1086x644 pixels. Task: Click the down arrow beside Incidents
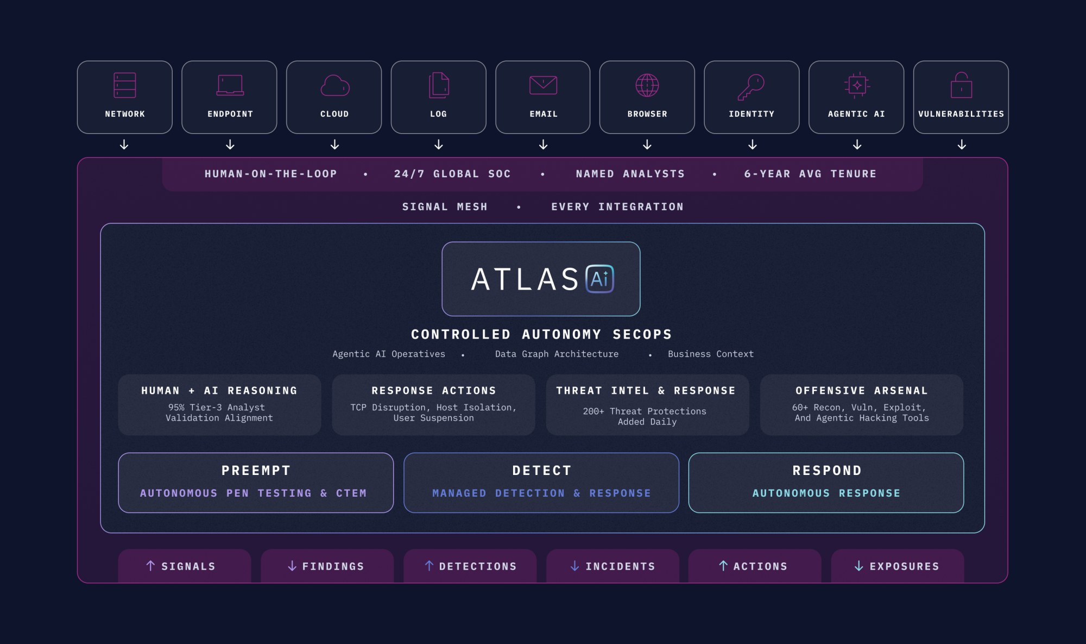[574, 566]
